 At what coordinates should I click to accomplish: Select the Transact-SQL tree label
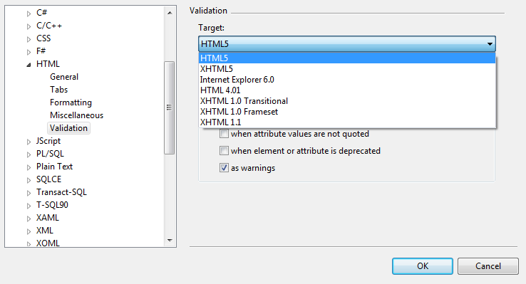click(61, 192)
